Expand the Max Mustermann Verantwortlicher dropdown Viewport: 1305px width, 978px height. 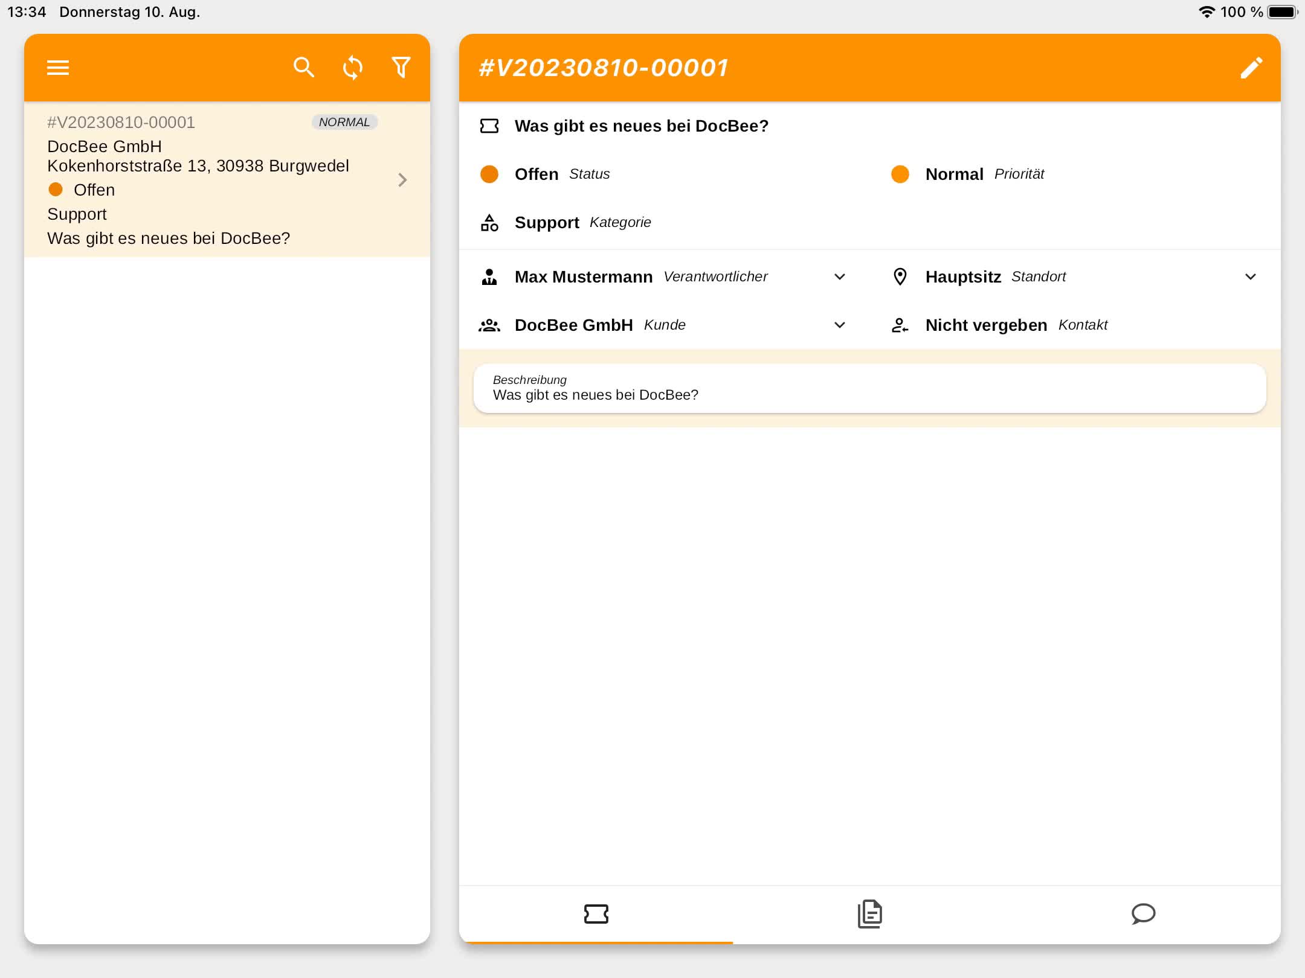pyautogui.click(x=839, y=276)
